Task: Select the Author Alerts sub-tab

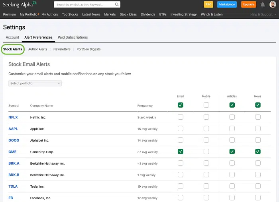Action: 37,49
